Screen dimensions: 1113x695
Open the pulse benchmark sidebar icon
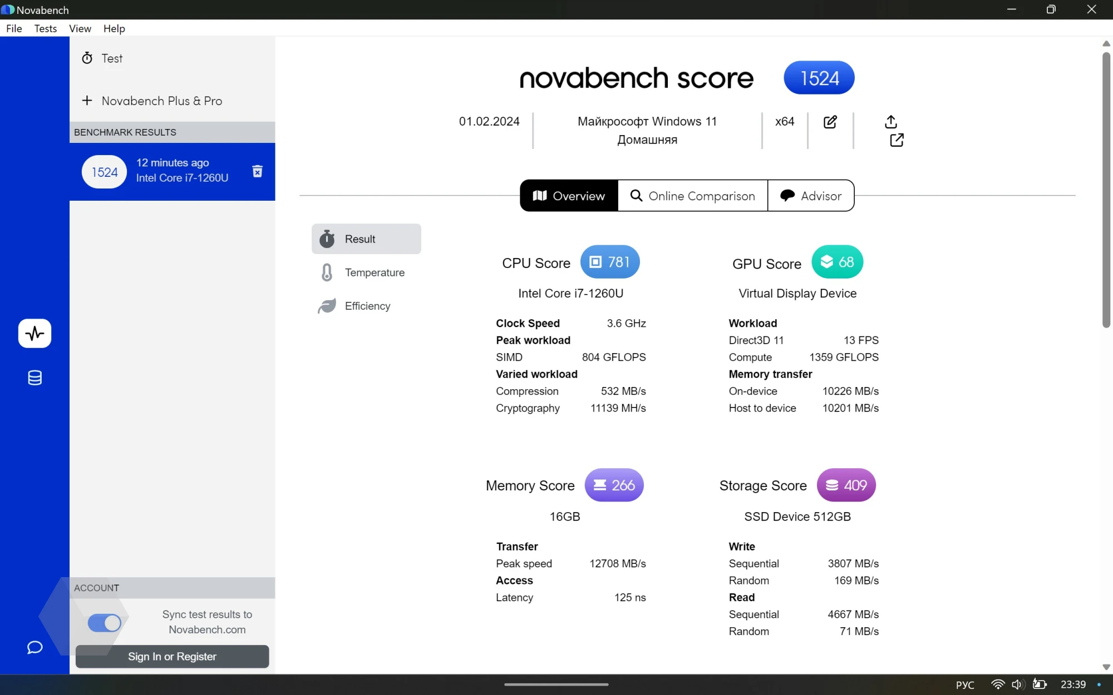pyautogui.click(x=35, y=333)
